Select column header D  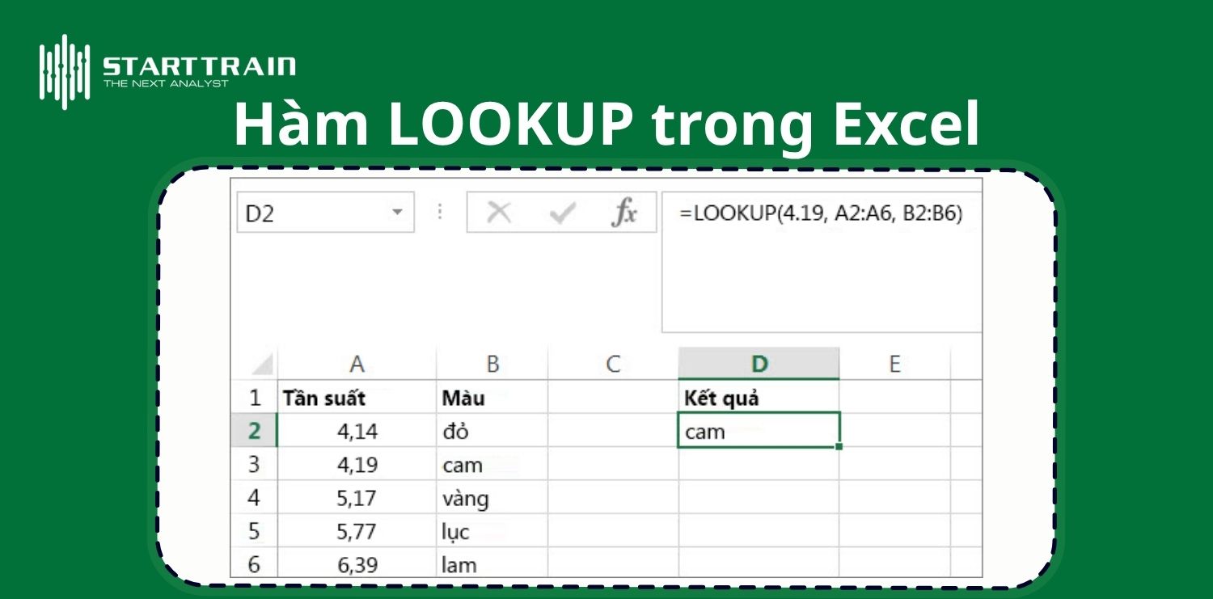[759, 363]
